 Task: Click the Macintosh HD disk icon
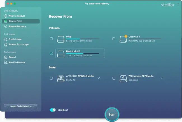[61, 54]
